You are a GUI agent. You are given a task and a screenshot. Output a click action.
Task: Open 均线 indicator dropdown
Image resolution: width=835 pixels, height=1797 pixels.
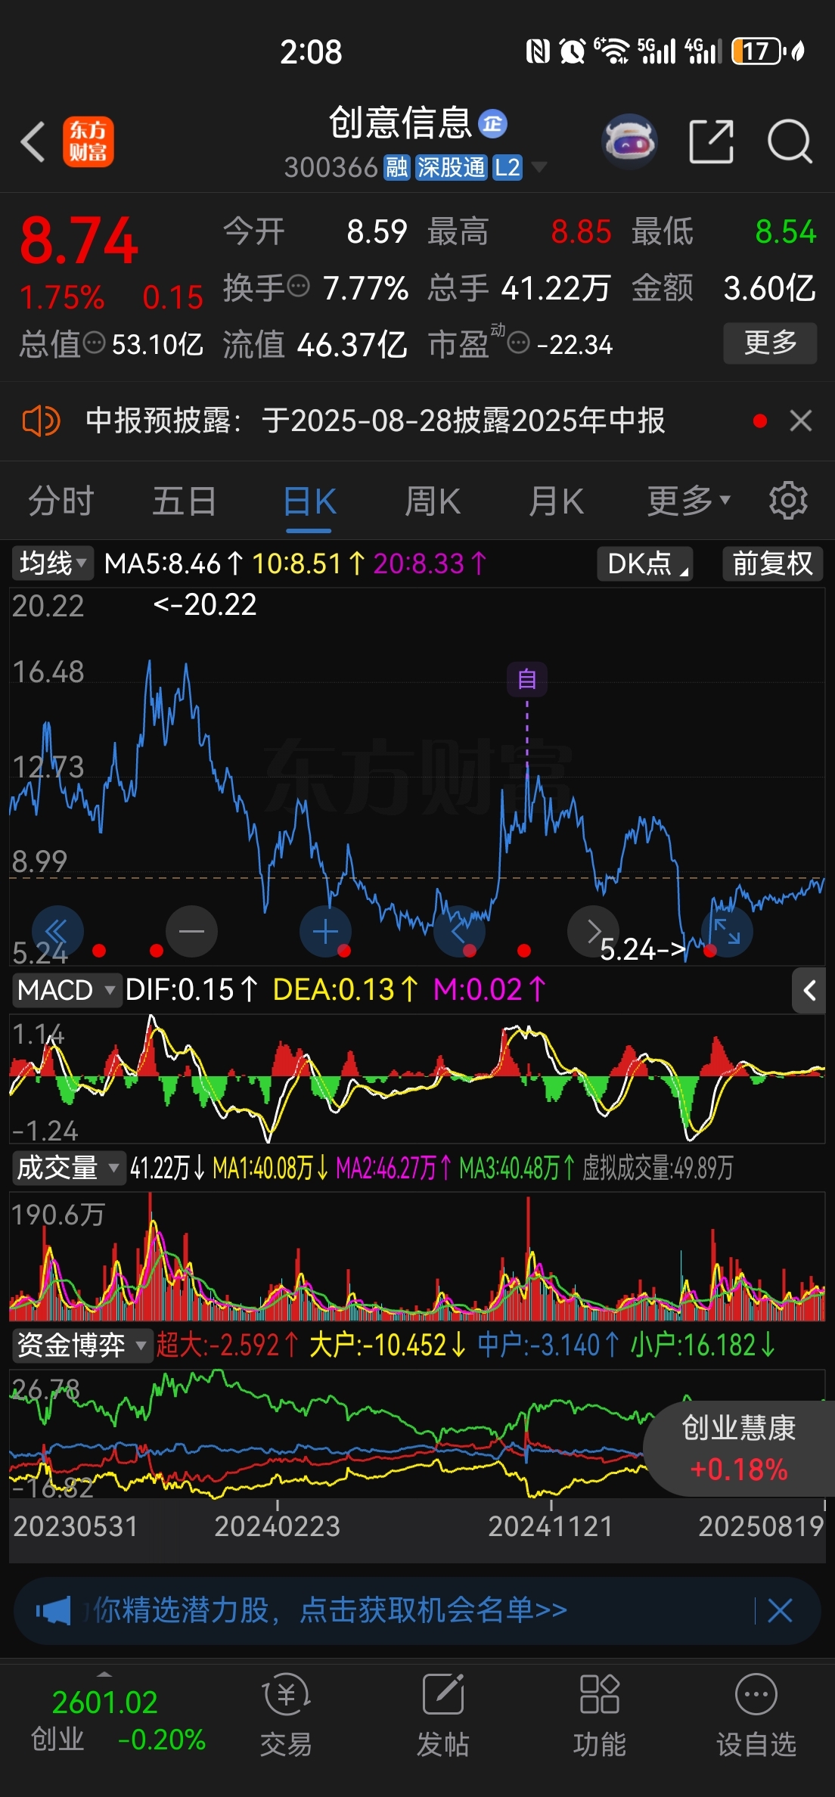52,563
